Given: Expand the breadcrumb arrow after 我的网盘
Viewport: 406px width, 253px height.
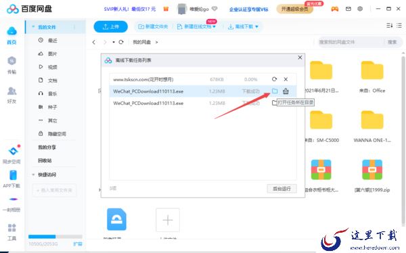Looking at the screenshot, I should pos(156,42).
